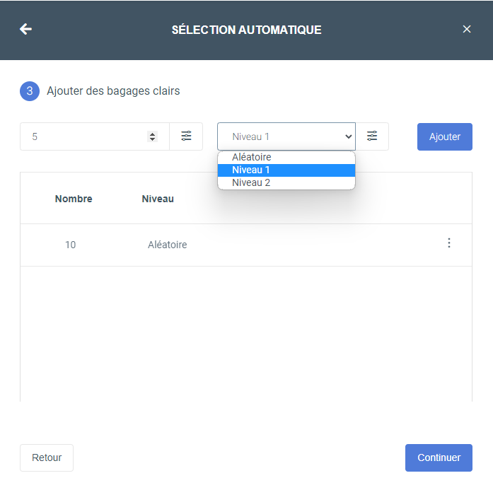Increase the bag count with up arrow
The image size is (493, 478).
(153, 134)
